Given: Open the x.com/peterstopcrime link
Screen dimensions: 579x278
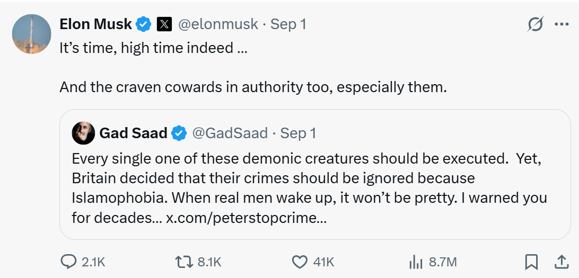Looking at the screenshot, I should click(247, 218).
